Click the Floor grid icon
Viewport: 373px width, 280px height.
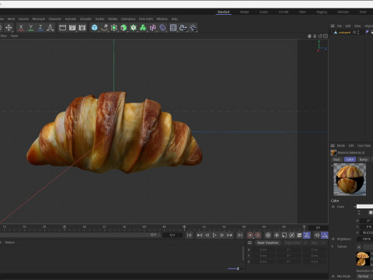click(173, 27)
